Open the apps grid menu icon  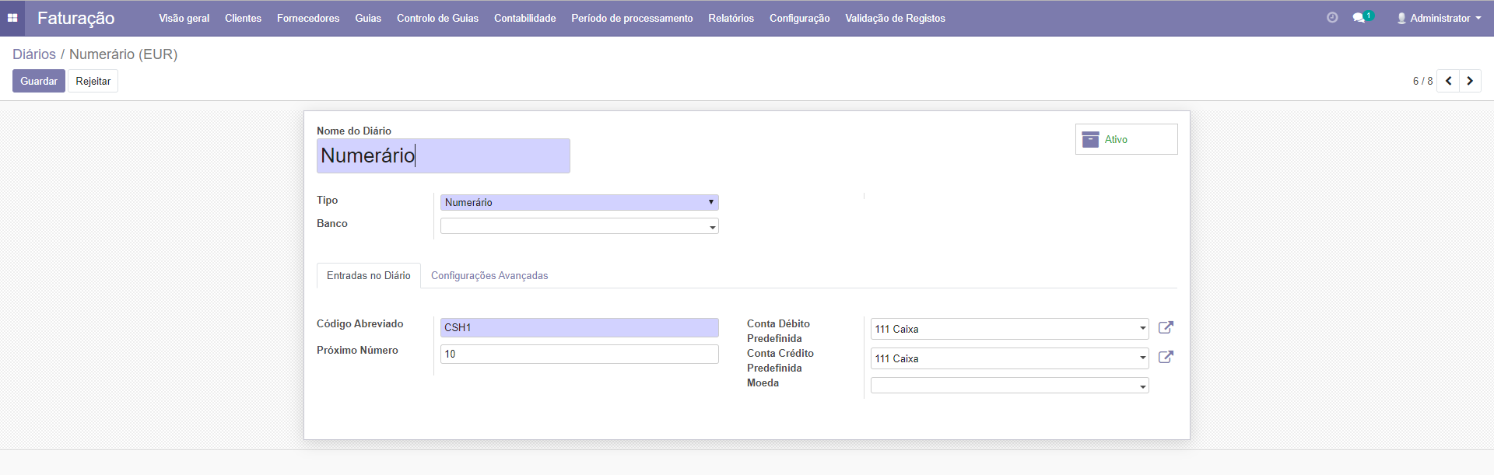click(x=12, y=18)
